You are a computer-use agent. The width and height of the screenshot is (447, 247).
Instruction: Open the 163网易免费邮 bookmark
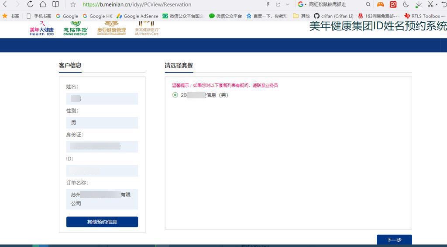tap(379, 16)
